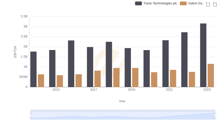Click the EBITDA axis title
This screenshot has width=220, height=126.
15,52
